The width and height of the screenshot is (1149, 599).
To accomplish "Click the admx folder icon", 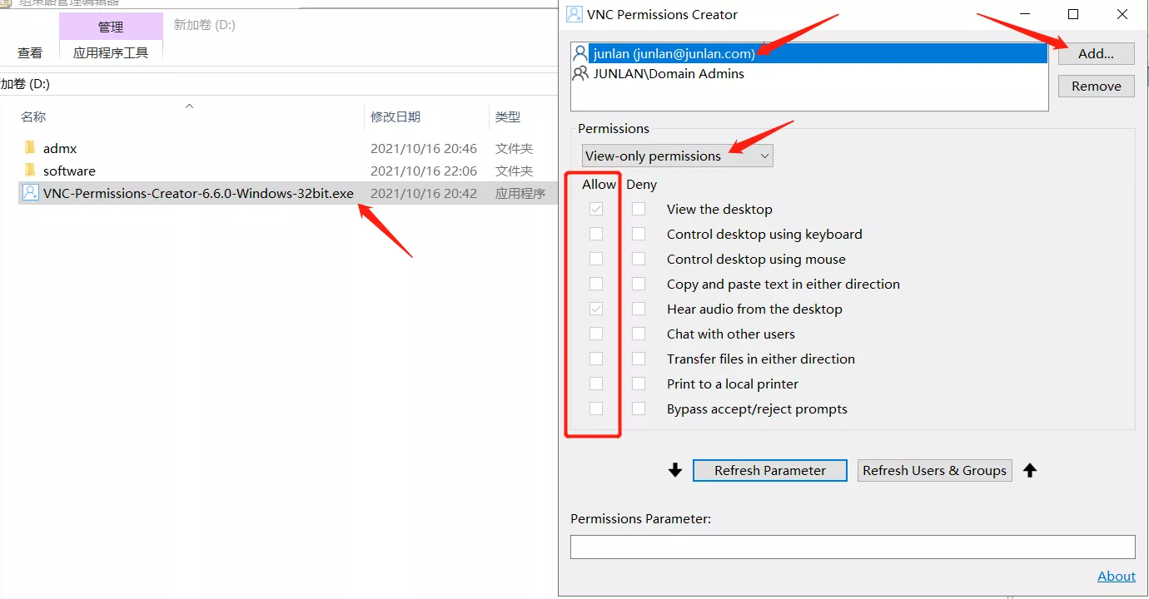I will coord(31,148).
